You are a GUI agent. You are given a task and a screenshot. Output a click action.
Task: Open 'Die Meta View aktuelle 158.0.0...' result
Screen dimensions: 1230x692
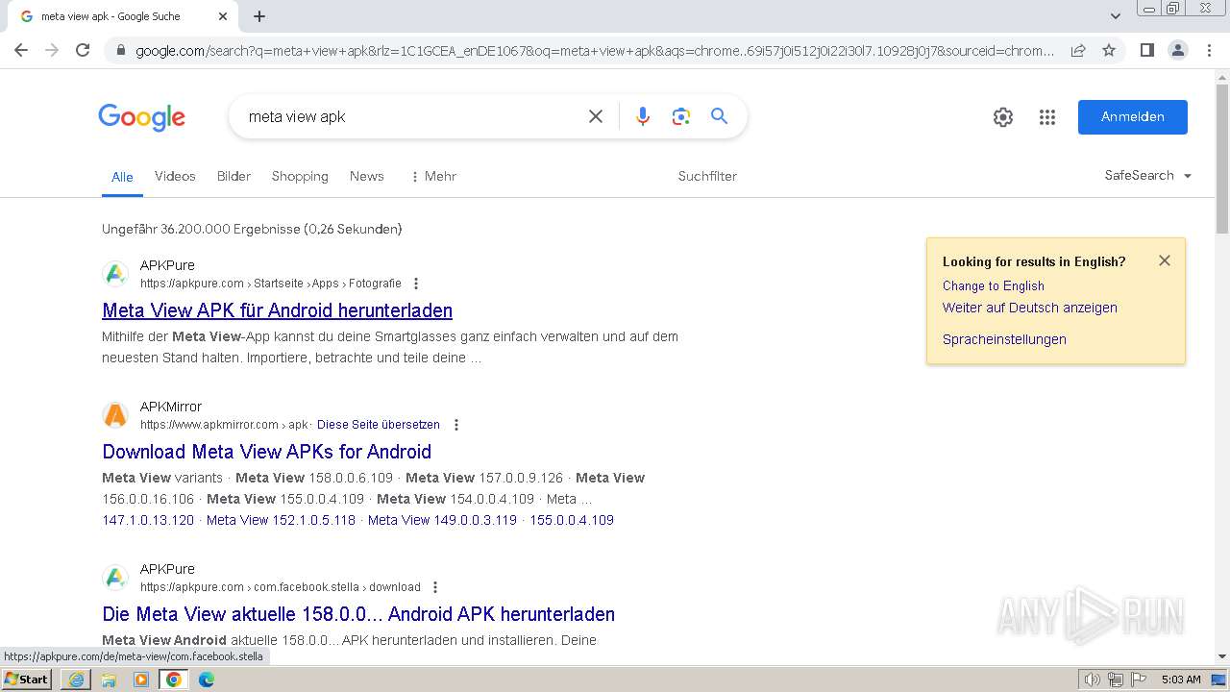click(x=358, y=614)
